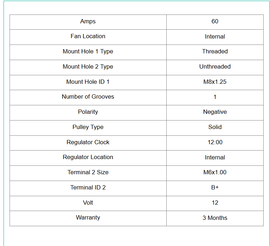Viewport: 270px width, 246px height.
Task: Click the Regulator Clock label
Action: 88,142
